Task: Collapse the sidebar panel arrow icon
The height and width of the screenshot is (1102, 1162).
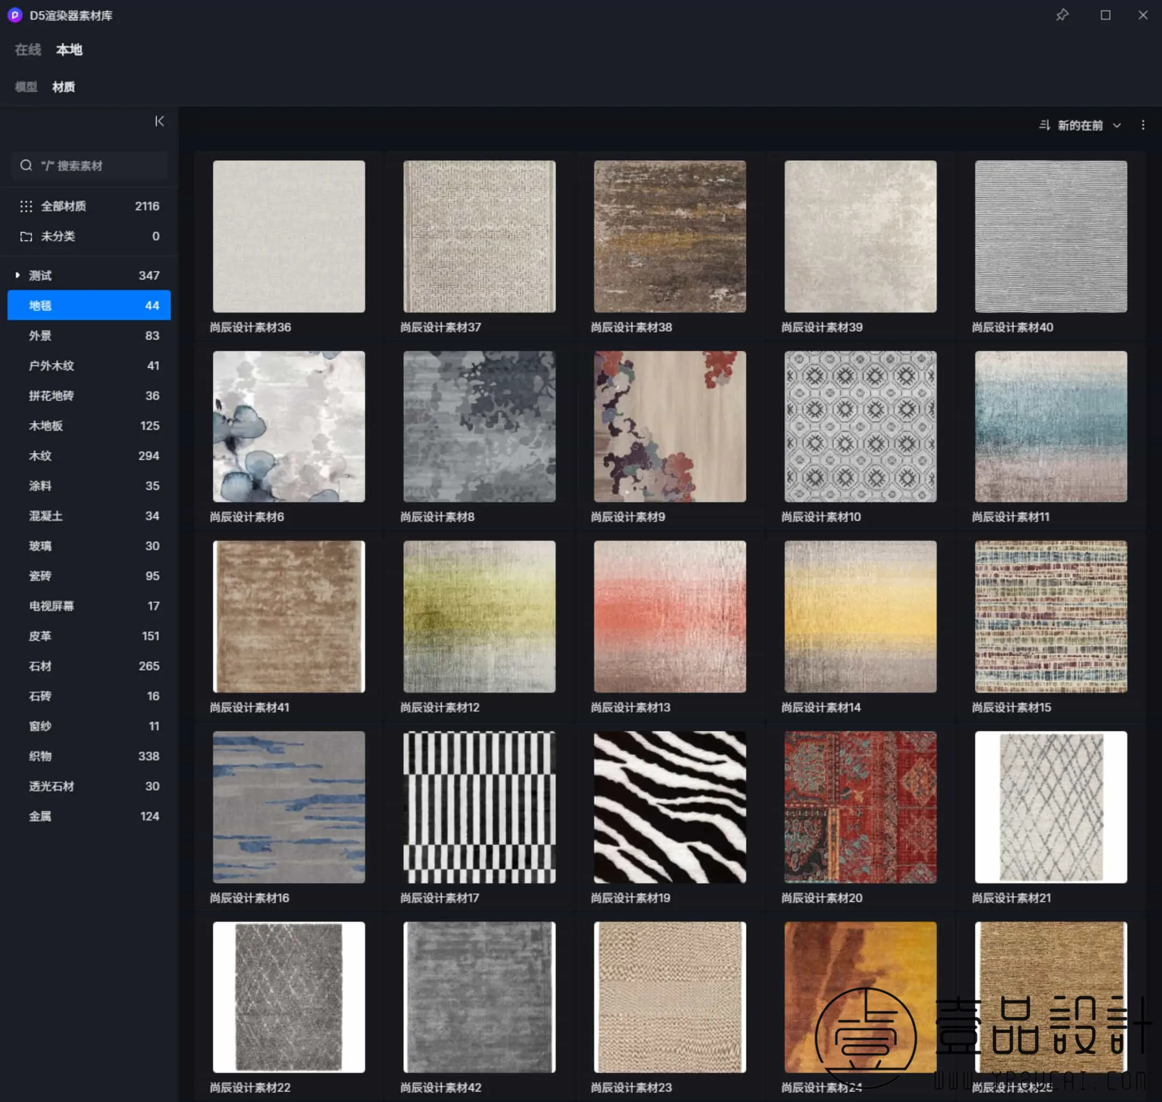Action: click(x=159, y=121)
